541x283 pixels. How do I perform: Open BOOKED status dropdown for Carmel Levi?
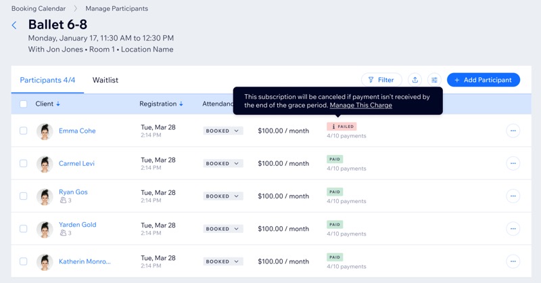(x=223, y=163)
